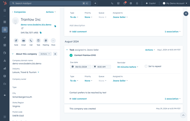The width and height of the screenshot is (190, 121).
Task: Open the company Actions dropdown near Companies
Action: [51, 12]
